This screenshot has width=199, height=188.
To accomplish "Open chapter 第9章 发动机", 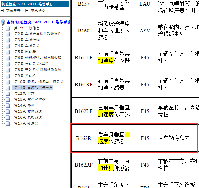I will [25, 76].
